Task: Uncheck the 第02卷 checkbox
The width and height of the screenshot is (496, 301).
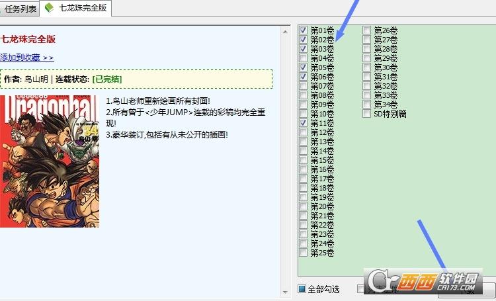Action: 303,39
